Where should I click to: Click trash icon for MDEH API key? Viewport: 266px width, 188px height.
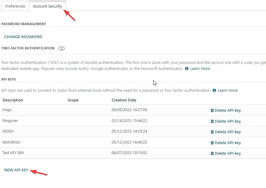click(x=212, y=132)
